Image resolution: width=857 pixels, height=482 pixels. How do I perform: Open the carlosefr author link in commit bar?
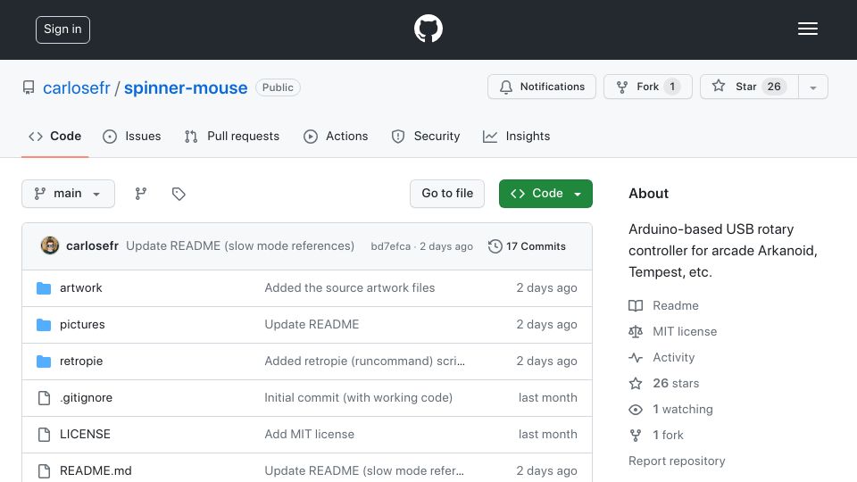92,246
